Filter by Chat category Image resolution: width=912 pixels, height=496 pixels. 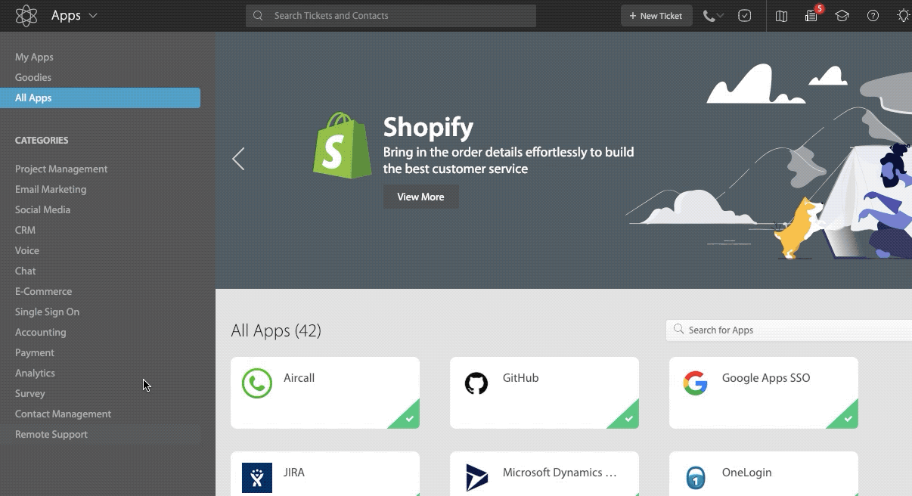click(25, 271)
